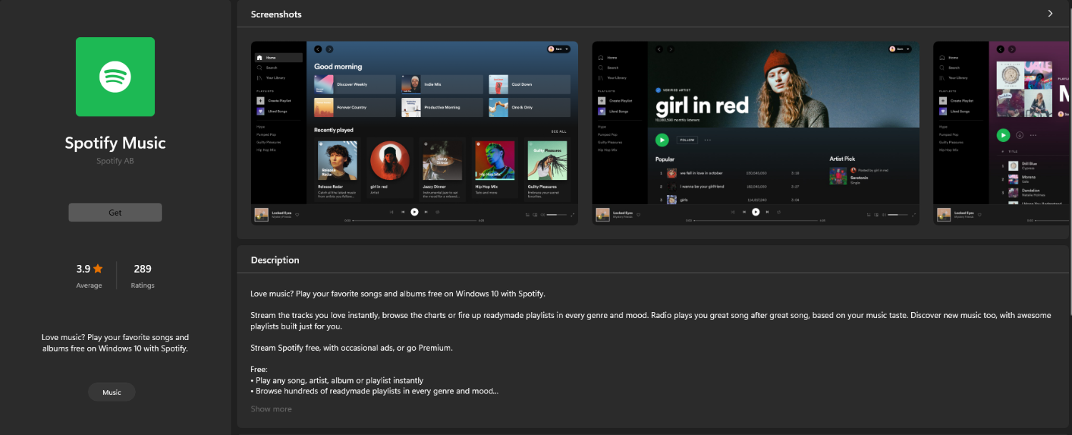Image resolution: width=1072 pixels, height=435 pixels.
Task: Click the white play button in first screenshot's player bar
Action: coord(415,212)
